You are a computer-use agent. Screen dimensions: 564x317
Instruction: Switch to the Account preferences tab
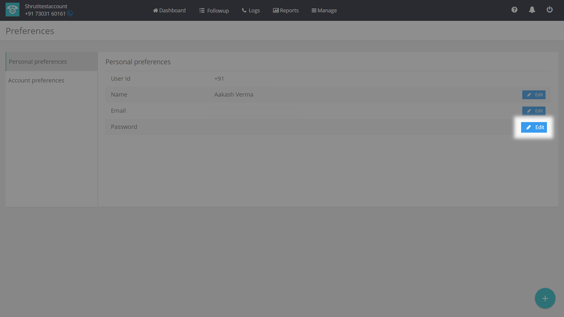click(x=36, y=80)
